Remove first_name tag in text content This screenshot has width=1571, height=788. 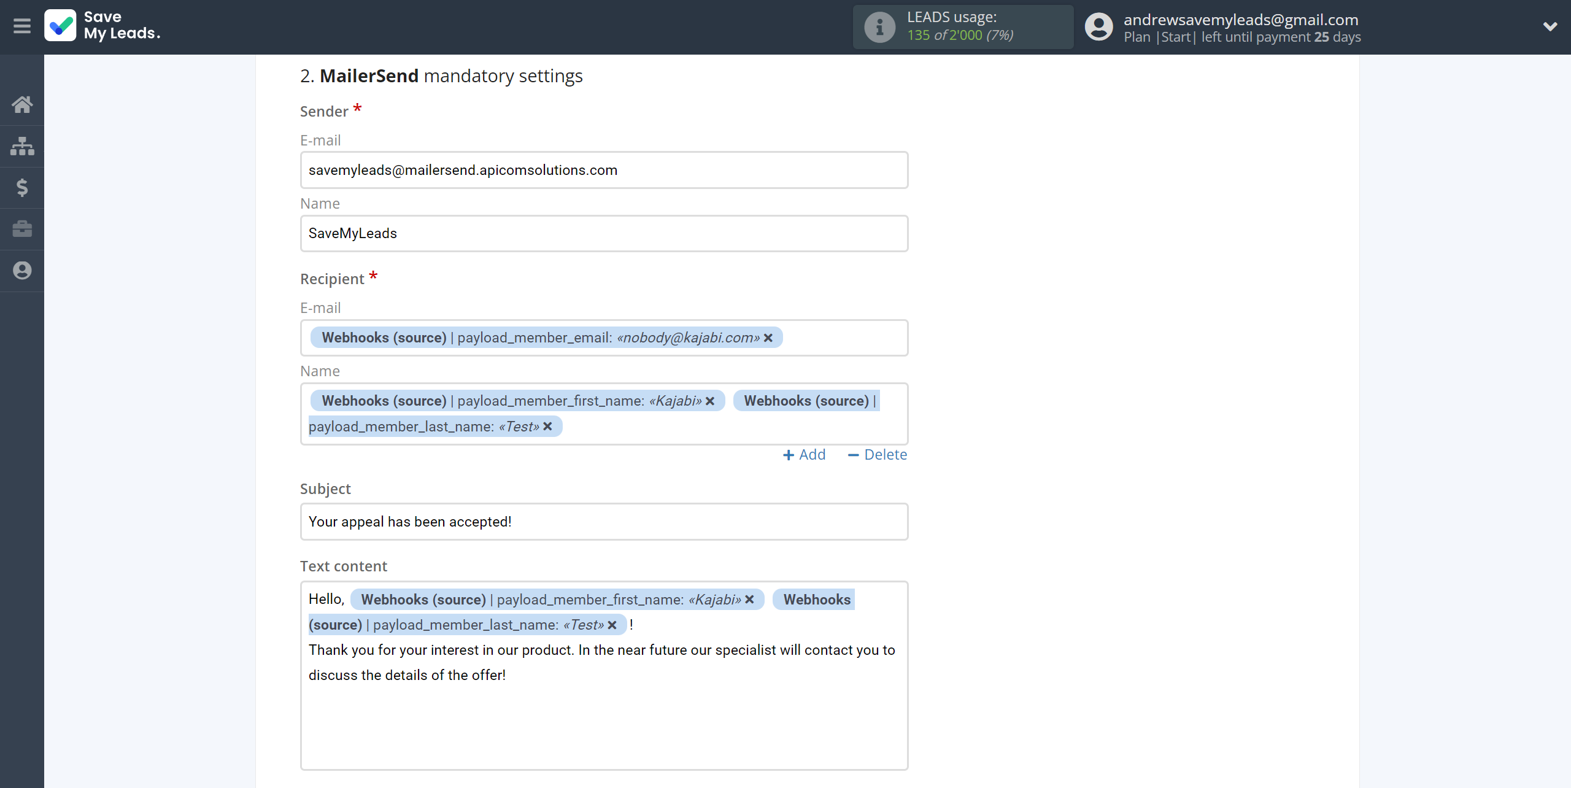click(749, 600)
